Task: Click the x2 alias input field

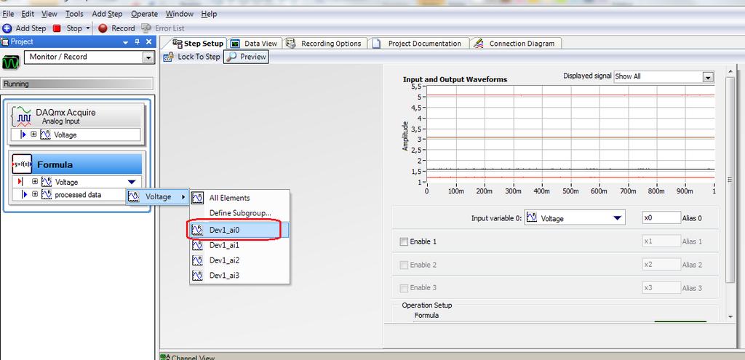Action: coord(661,265)
